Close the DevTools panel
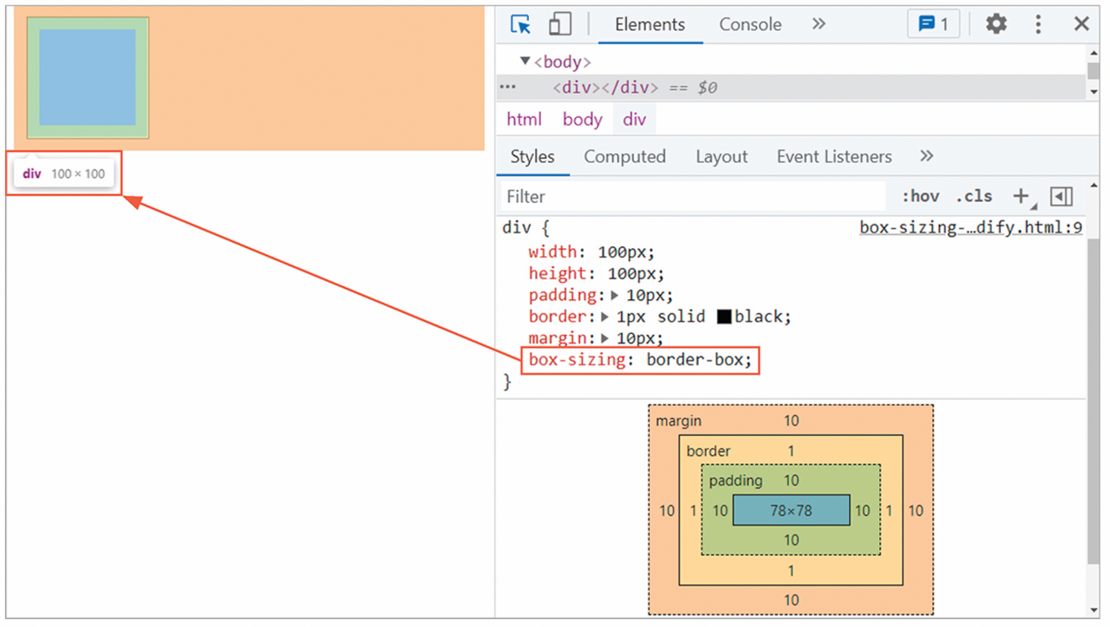The height and width of the screenshot is (627, 1110). [1081, 24]
